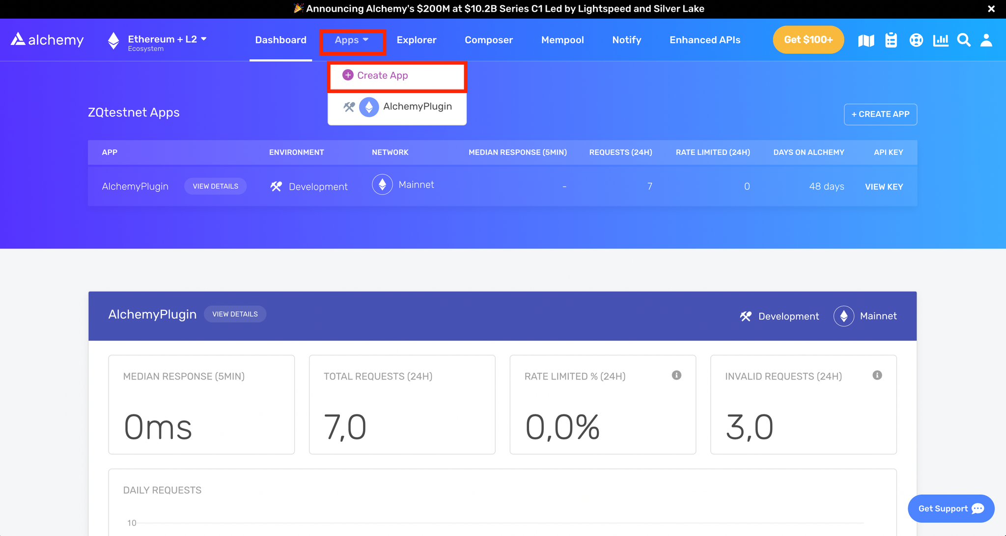Click the Get $100+ button

(x=808, y=40)
